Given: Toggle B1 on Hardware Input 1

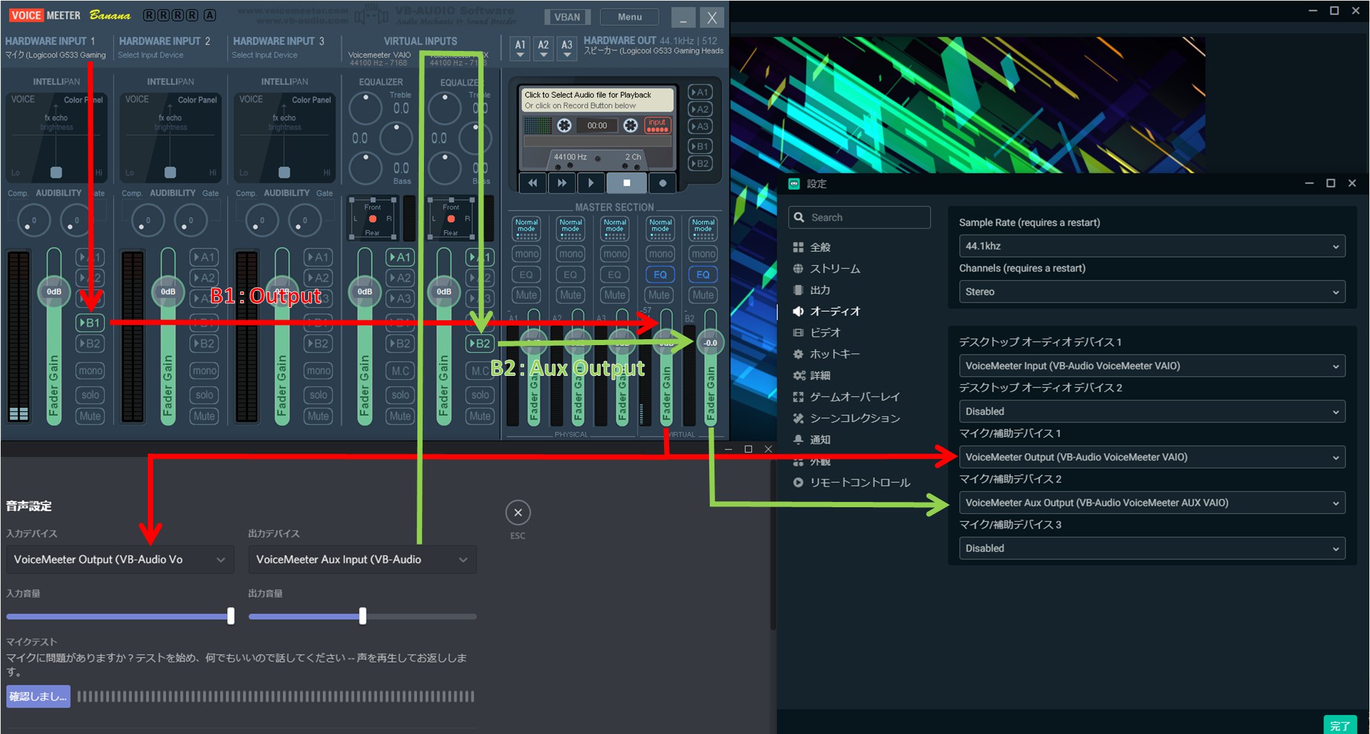Looking at the screenshot, I should click(90, 322).
